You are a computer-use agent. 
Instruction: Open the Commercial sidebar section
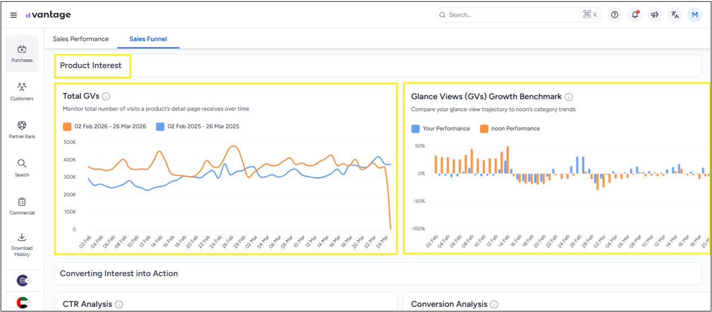(x=22, y=206)
